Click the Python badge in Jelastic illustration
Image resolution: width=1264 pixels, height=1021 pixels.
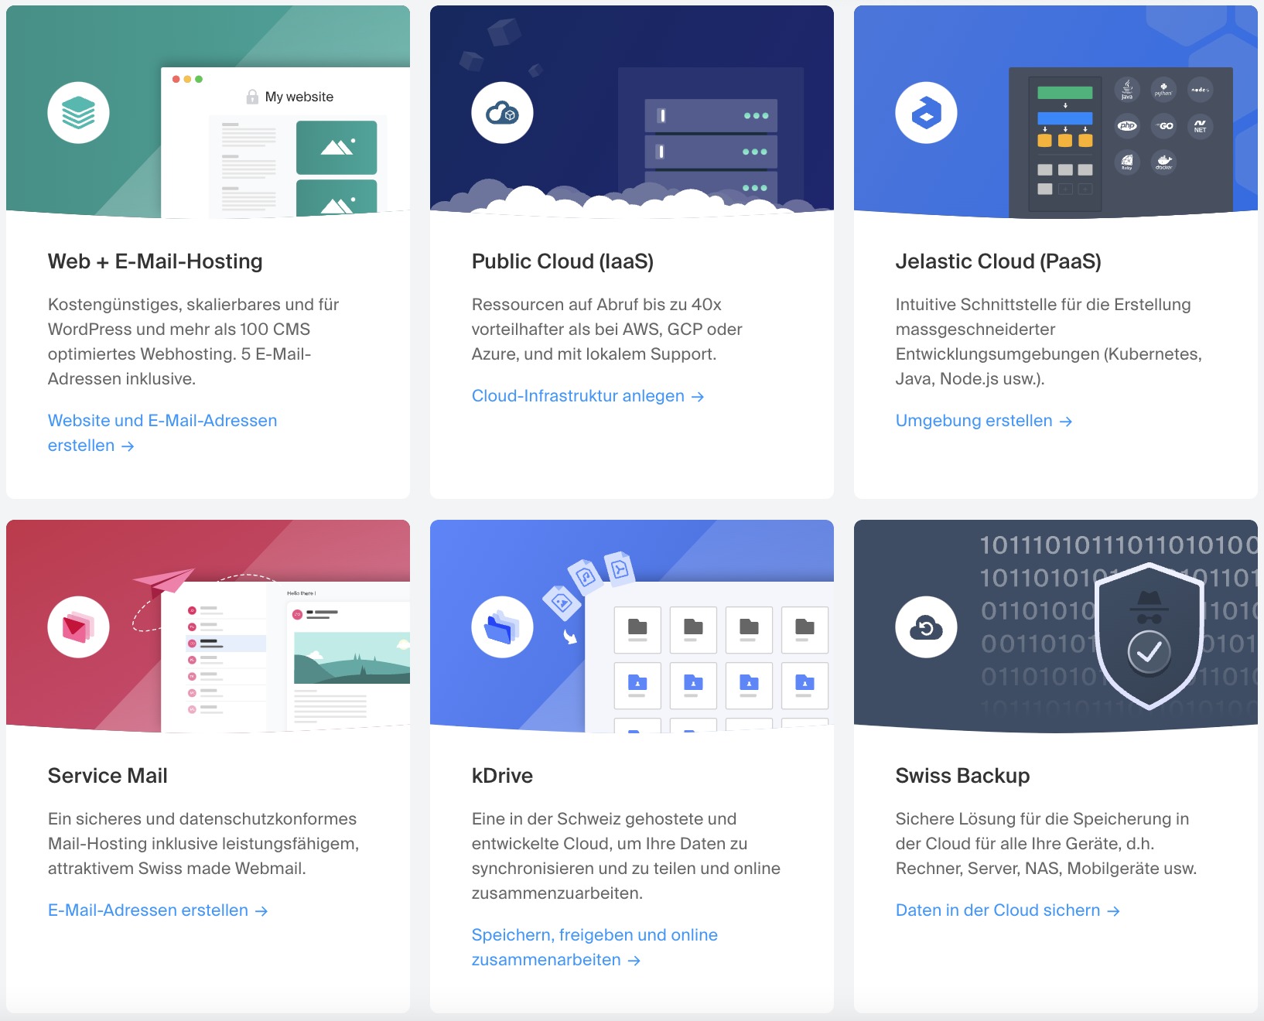click(x=1164, y=90)
